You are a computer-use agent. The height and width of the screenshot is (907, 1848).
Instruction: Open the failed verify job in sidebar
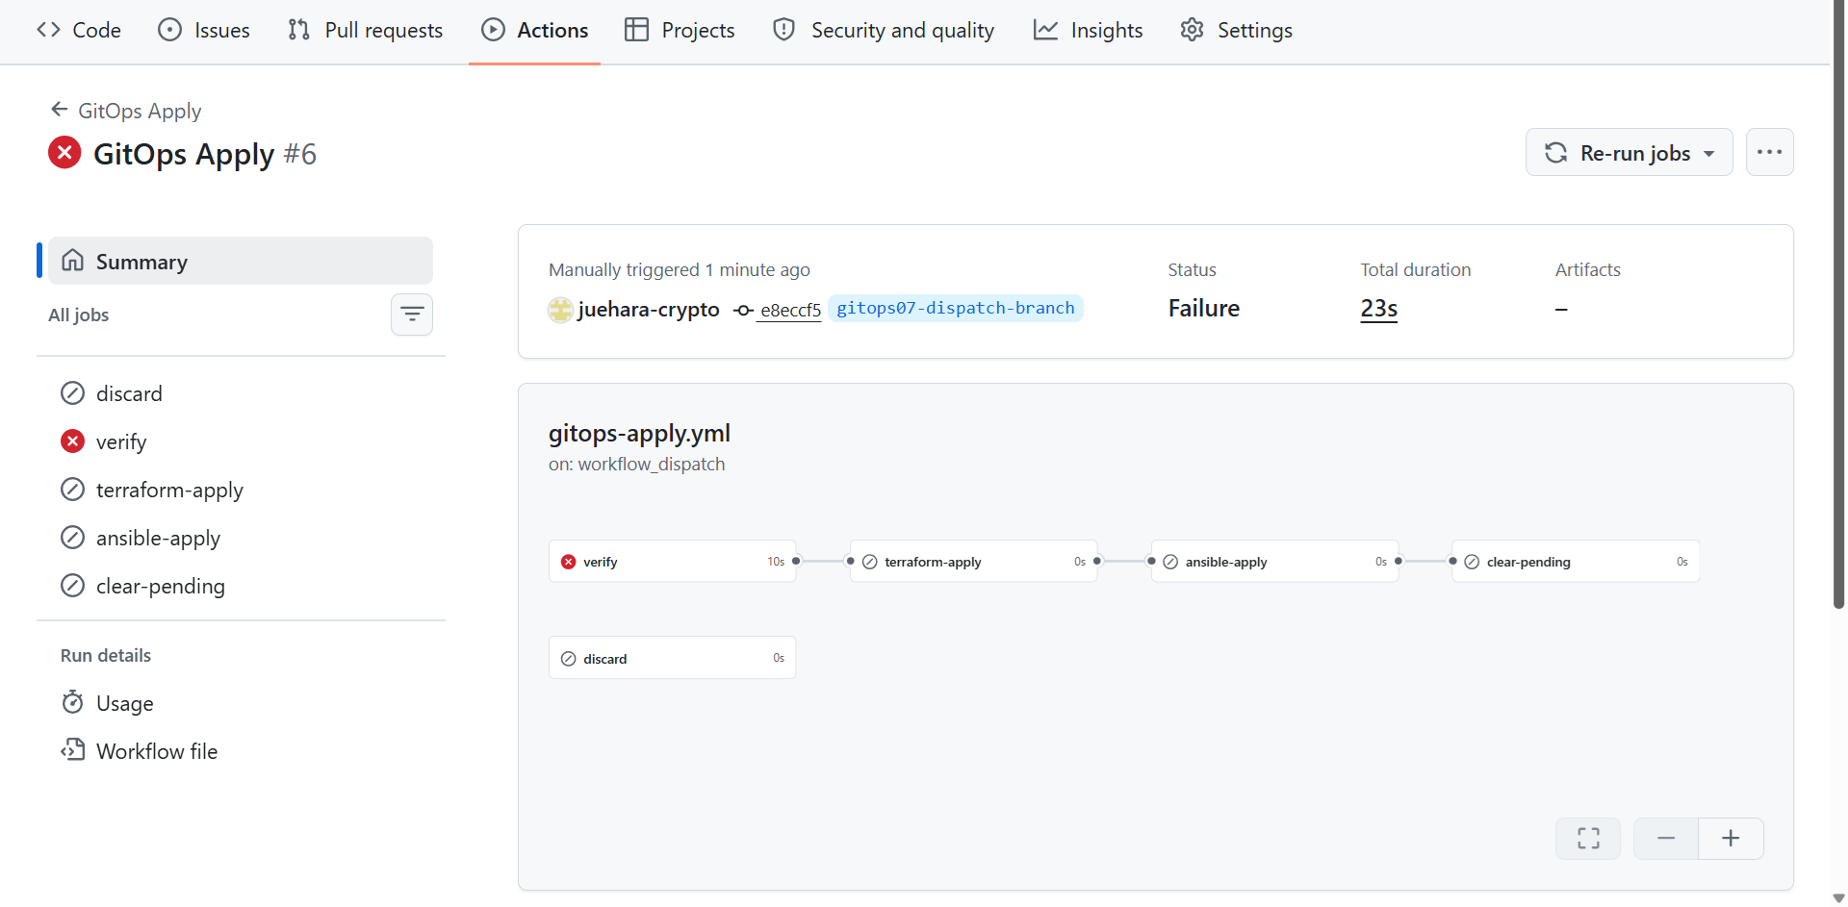(241, 441)
